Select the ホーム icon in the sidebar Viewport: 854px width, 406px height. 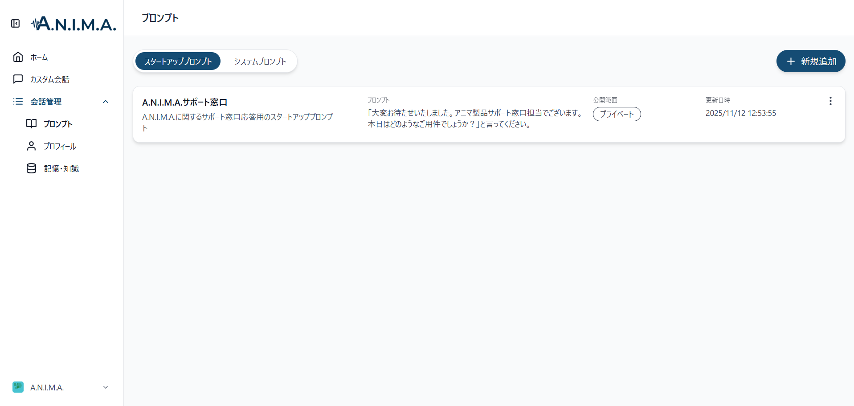pos(18,57)
